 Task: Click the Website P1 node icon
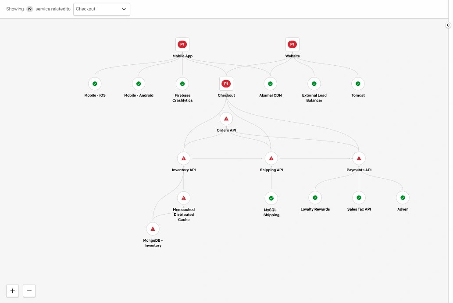click(x=292, y=44)
